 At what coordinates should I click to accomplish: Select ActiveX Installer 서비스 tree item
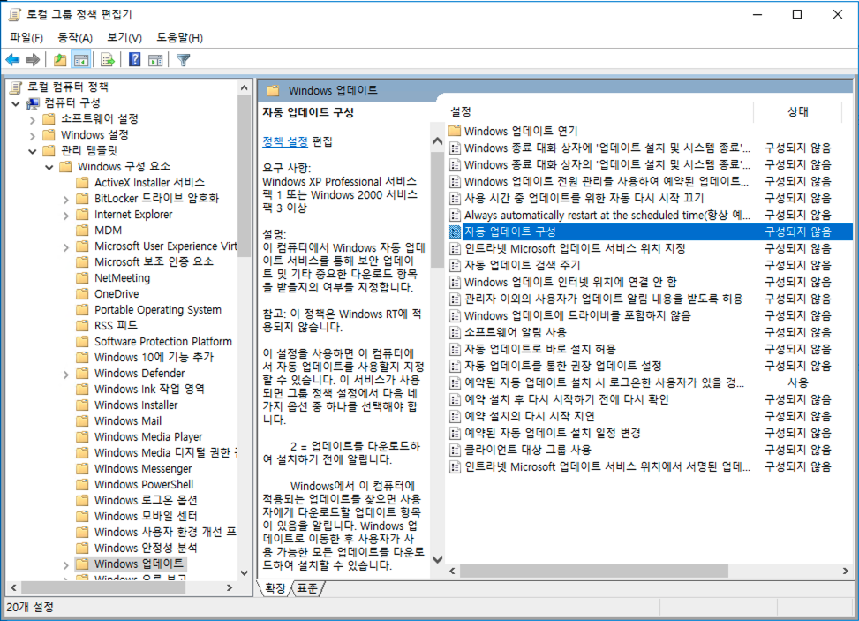(x=149, y=183)
